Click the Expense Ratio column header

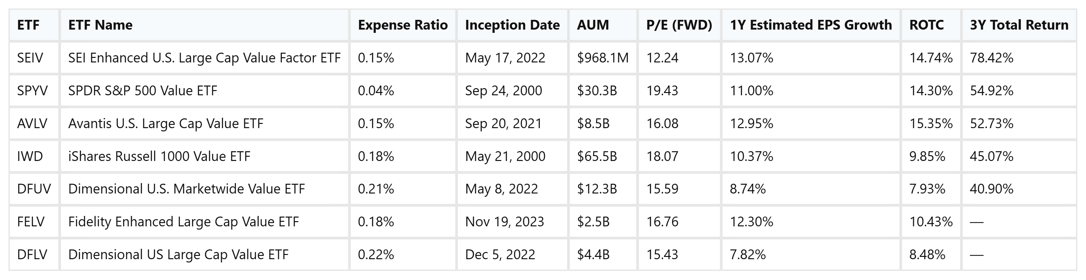point(403,25)
